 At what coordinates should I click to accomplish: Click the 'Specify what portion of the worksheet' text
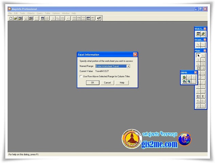(106, 61)
